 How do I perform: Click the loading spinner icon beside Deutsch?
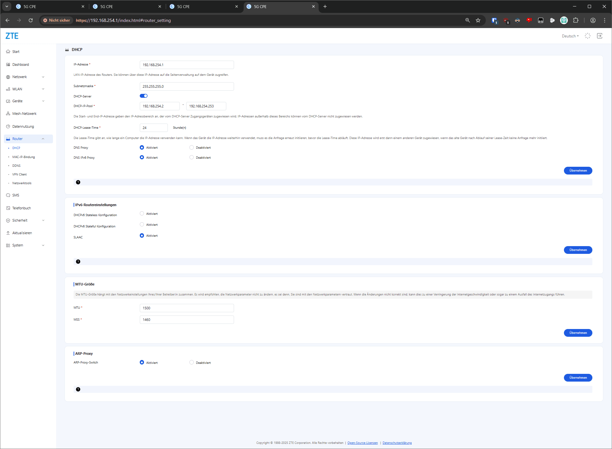coord(588,36)
